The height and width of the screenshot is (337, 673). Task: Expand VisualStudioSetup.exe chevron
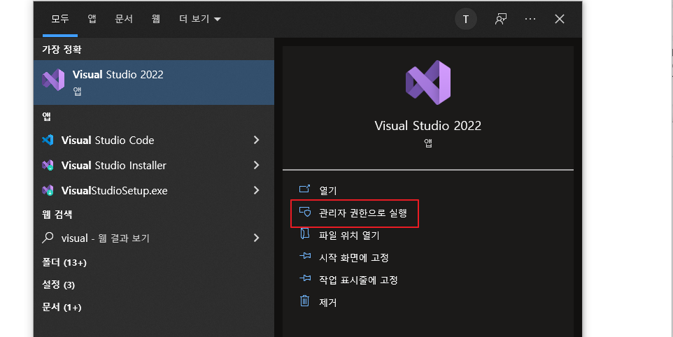pyautogui.click(x=256, y=190)
